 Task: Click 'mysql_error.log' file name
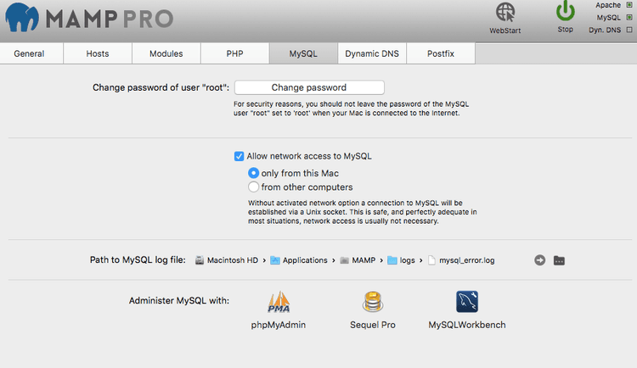[x=467, y=260]
